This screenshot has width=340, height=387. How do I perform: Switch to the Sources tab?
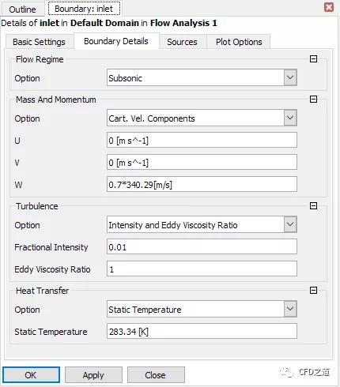(x=183, y=42)
